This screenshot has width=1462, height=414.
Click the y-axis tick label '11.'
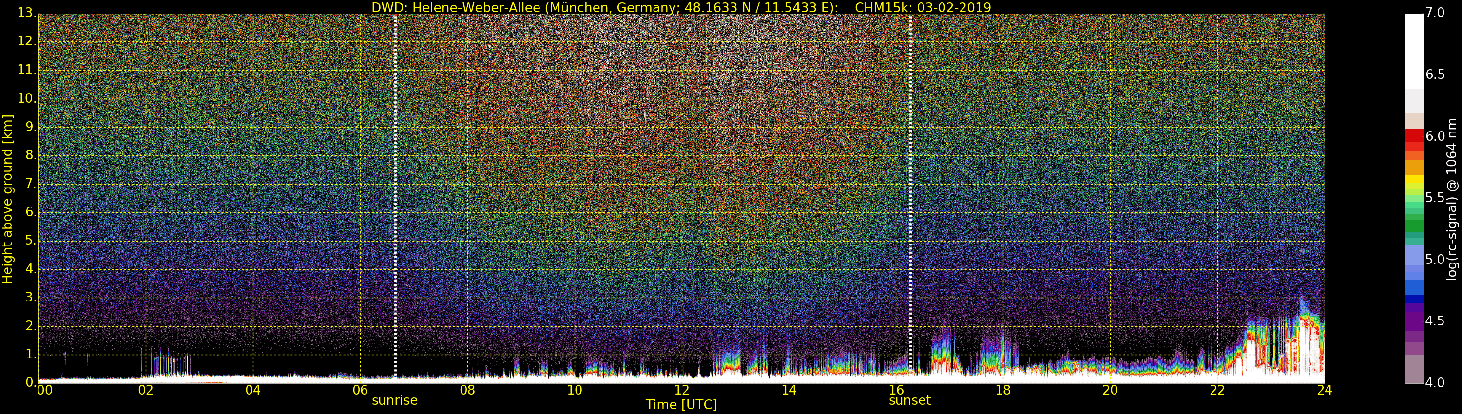click(27, 70)
